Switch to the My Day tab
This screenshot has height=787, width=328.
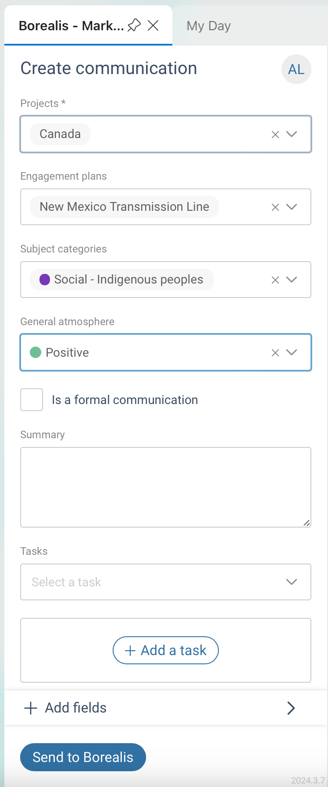coord(208,25)
